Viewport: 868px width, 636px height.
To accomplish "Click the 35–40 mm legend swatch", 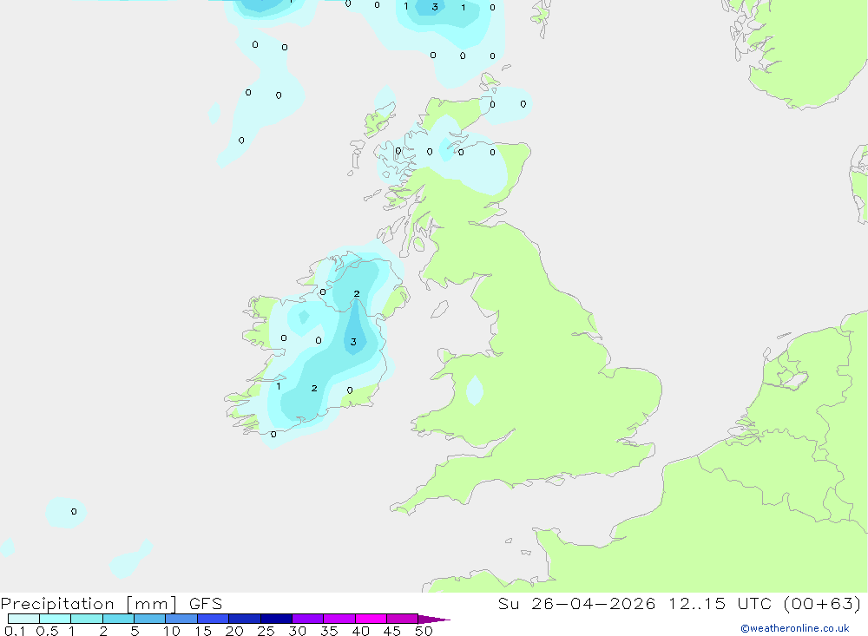I will point(339,619).
